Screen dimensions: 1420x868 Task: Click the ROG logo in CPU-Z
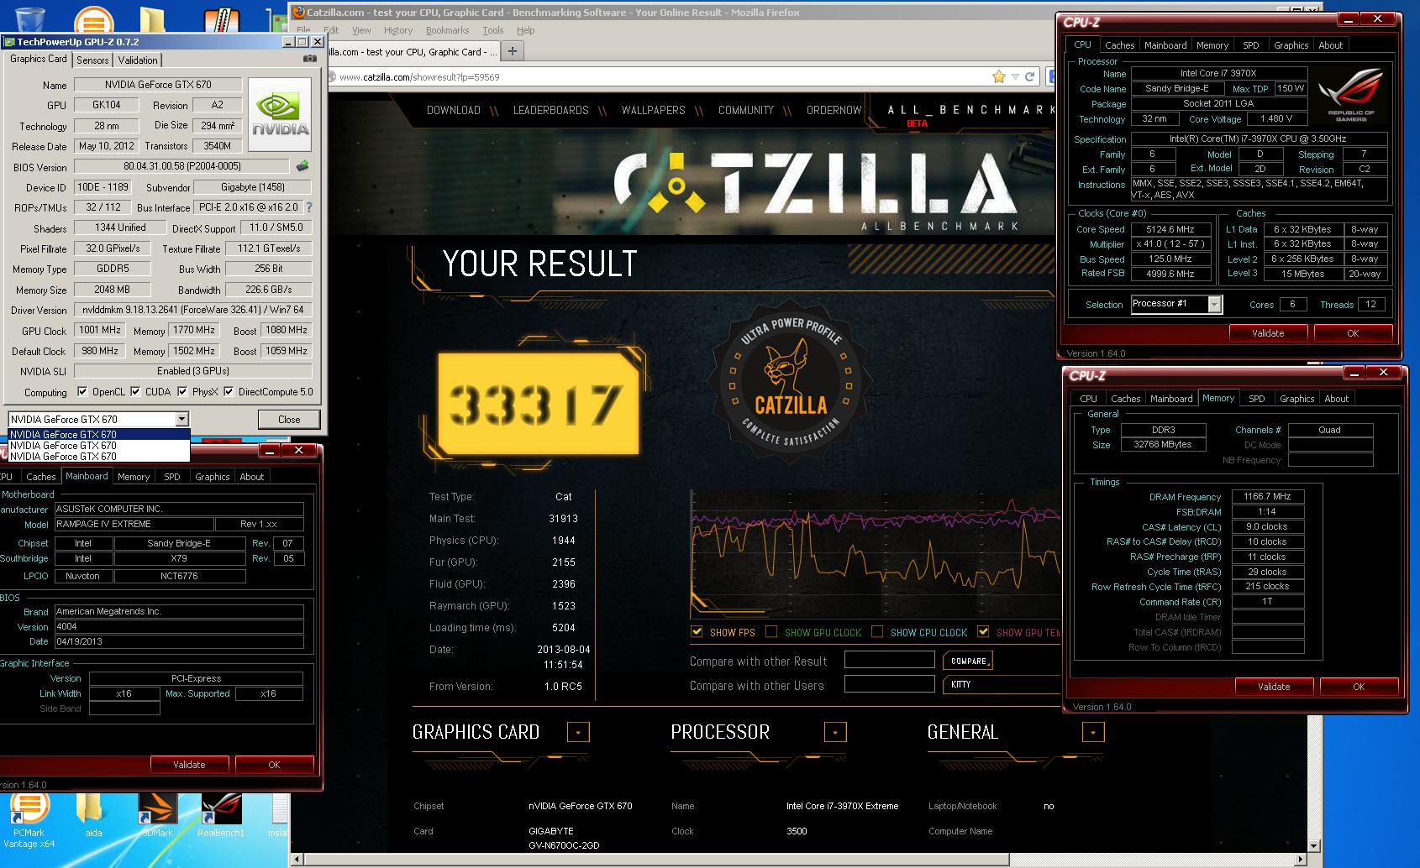[x=1350, y=94]
